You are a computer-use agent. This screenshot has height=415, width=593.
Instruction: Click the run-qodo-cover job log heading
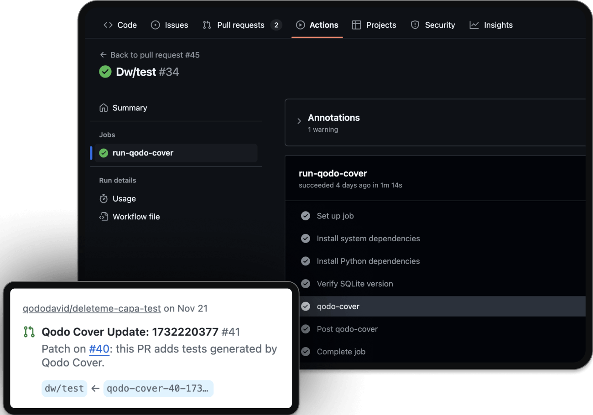(333, 173)
